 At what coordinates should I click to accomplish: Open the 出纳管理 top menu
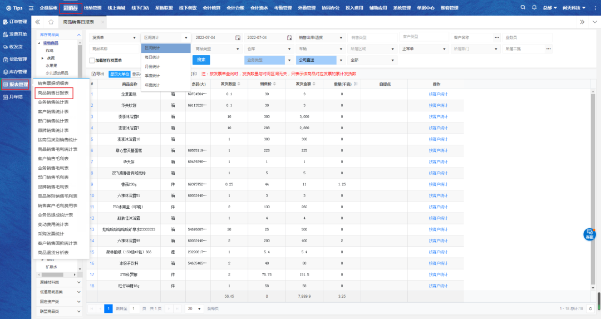93,8
